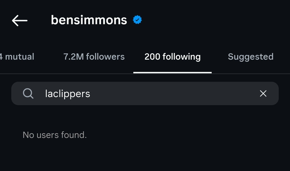
Task: Click the laclippers text in search bar
Action: pos(68,94)
